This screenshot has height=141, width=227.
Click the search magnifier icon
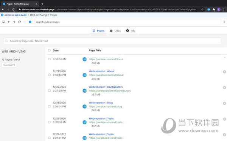point(6,41)
